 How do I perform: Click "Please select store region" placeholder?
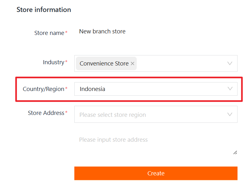(x=112, y=115)
